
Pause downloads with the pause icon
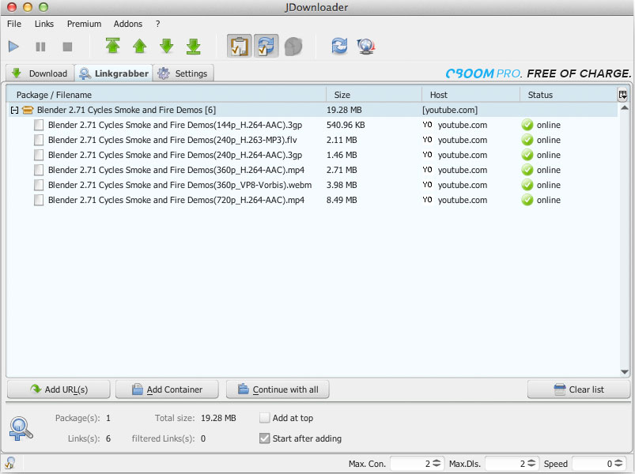coord(40,47)
